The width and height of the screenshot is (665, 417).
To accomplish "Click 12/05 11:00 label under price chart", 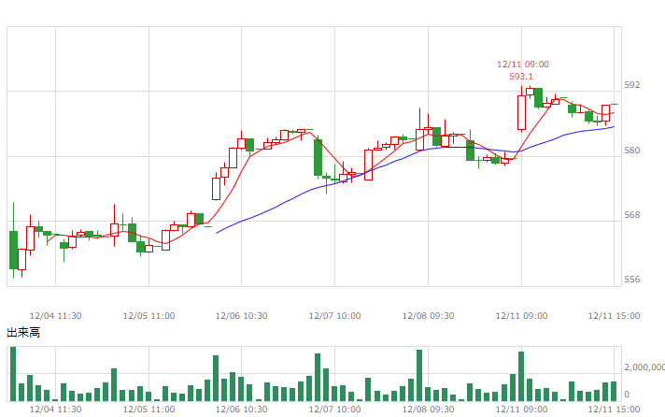I will [x=149, y=316].
